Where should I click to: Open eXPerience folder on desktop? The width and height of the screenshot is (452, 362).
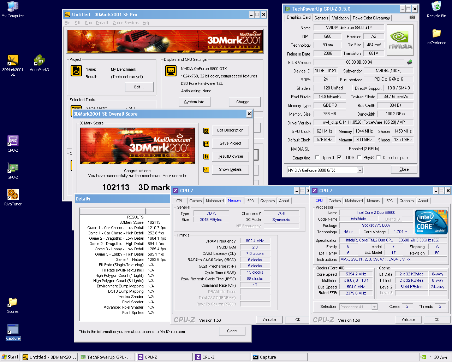point(436,37)
